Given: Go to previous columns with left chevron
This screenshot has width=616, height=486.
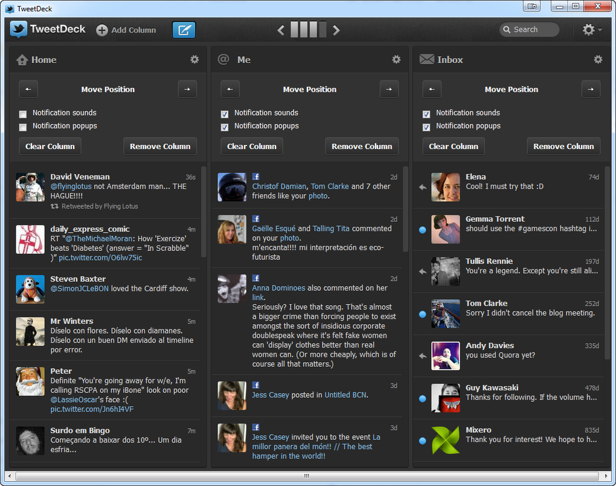Looking at the screenshot, I should point(280,30).
